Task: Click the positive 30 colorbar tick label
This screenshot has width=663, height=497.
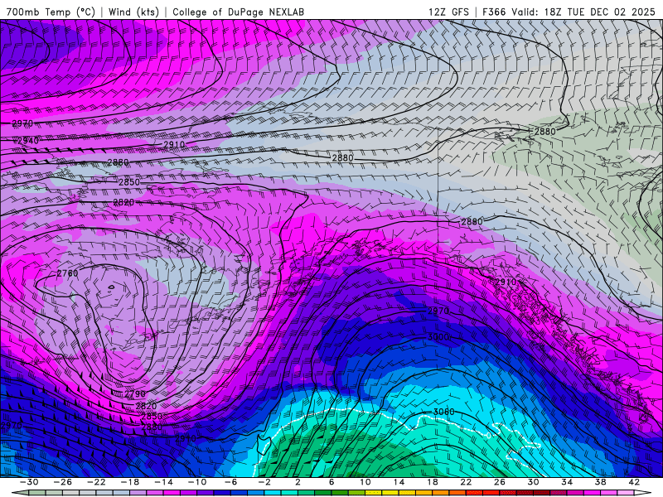Action: coord(533,482)
